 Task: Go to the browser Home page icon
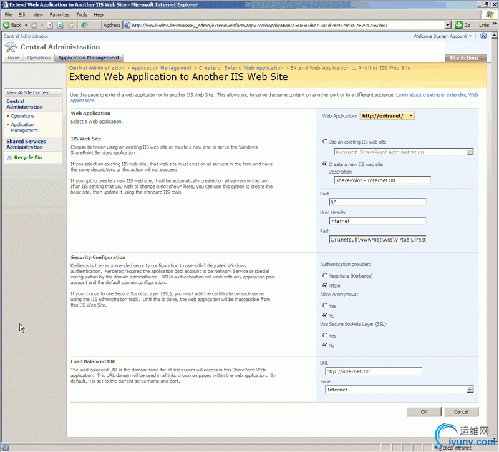71,25
